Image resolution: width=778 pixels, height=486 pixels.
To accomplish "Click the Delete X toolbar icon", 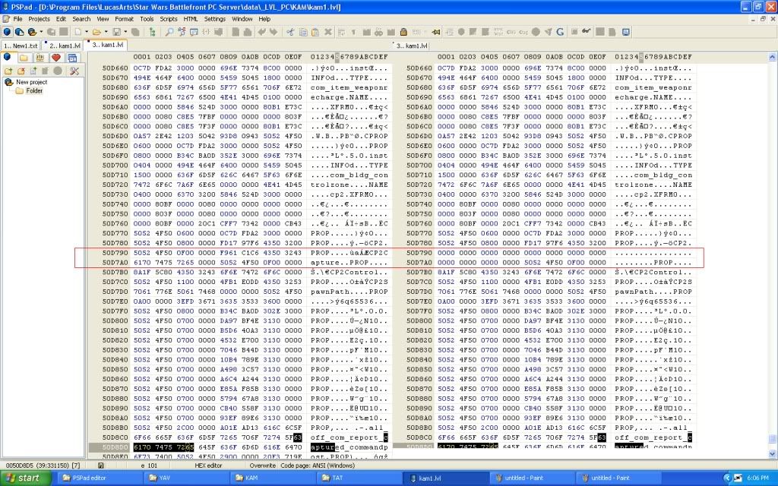I will coord(328,32).
